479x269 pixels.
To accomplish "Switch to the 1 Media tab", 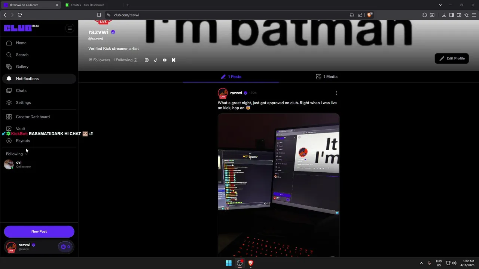I will click(x=327, y=77).
